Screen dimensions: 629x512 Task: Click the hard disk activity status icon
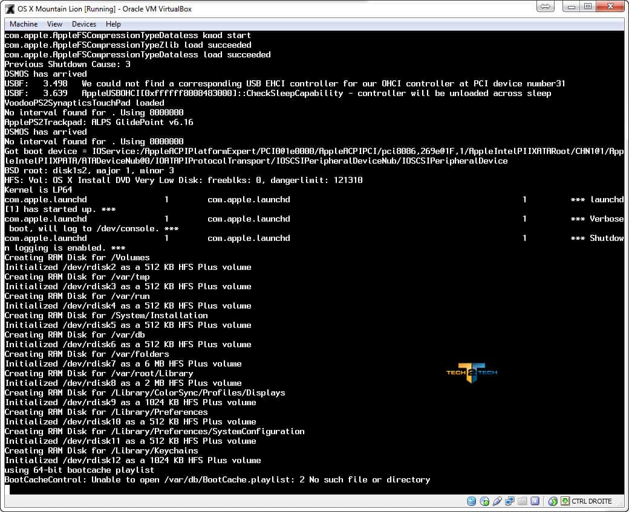coord(471,501)
